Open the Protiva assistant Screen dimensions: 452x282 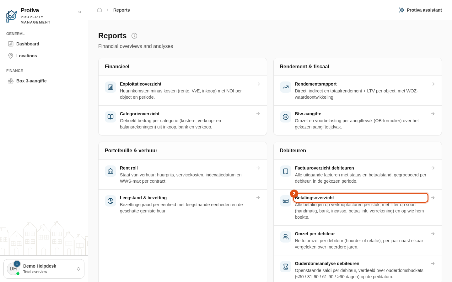pyautogui.click(x=420, y=10)
